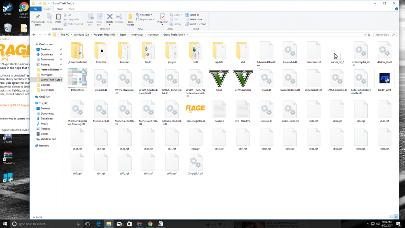
Task: Select the _CommonRedist folder
Action: click(x=77, y=51)
